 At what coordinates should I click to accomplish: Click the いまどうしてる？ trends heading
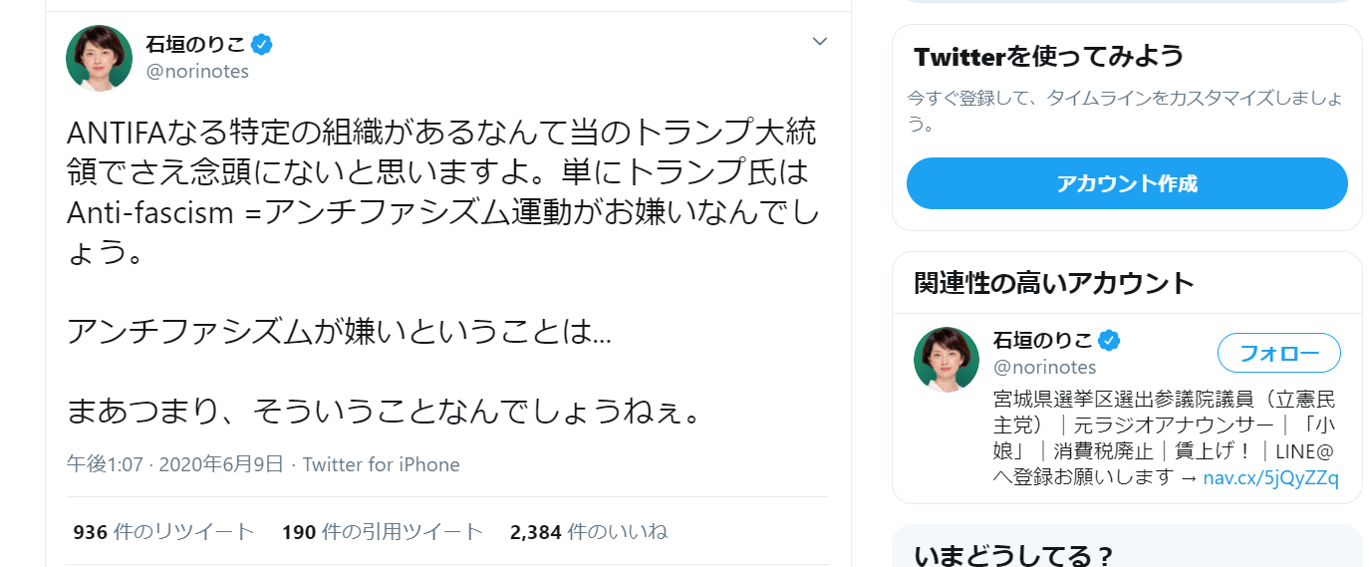[x=1013, y=555]
